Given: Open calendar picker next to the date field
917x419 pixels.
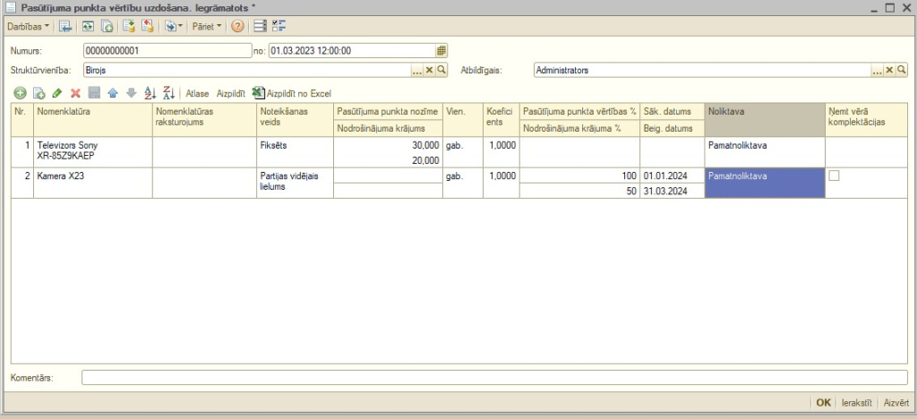Looking at the screenshot, I should (441, 51).
